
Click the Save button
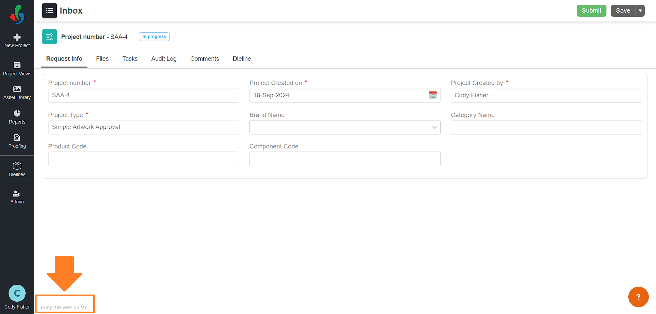[623, 11]
